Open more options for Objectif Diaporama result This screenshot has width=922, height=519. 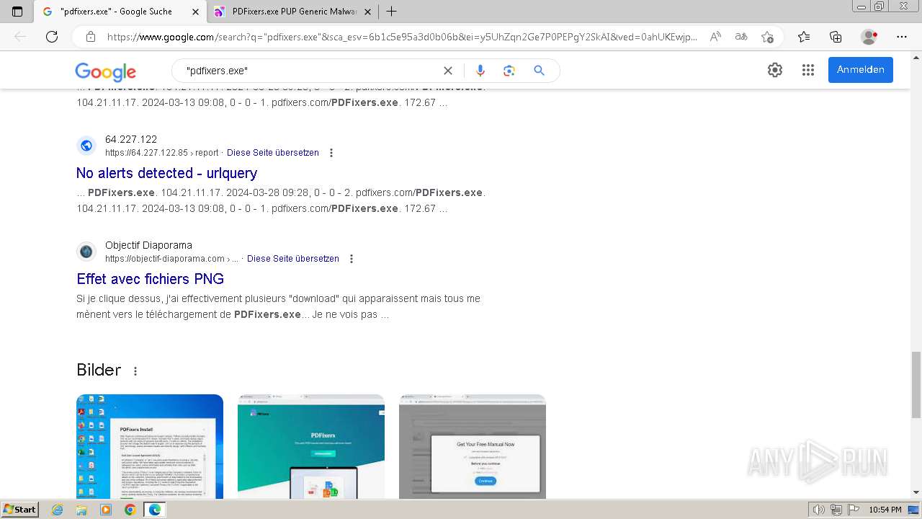352,259
